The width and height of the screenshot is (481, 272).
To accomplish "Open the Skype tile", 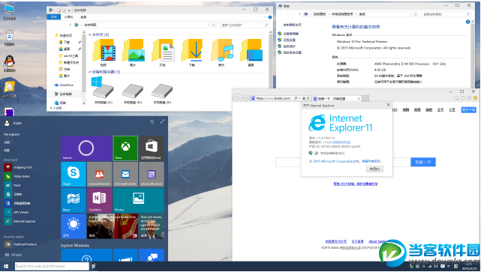I will click(x=74, y=175).
